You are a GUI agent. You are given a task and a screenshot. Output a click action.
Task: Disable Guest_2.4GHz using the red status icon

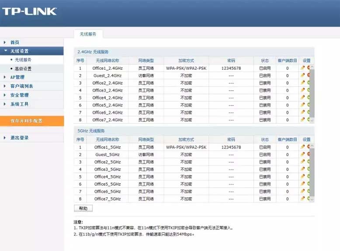point(309,75)
